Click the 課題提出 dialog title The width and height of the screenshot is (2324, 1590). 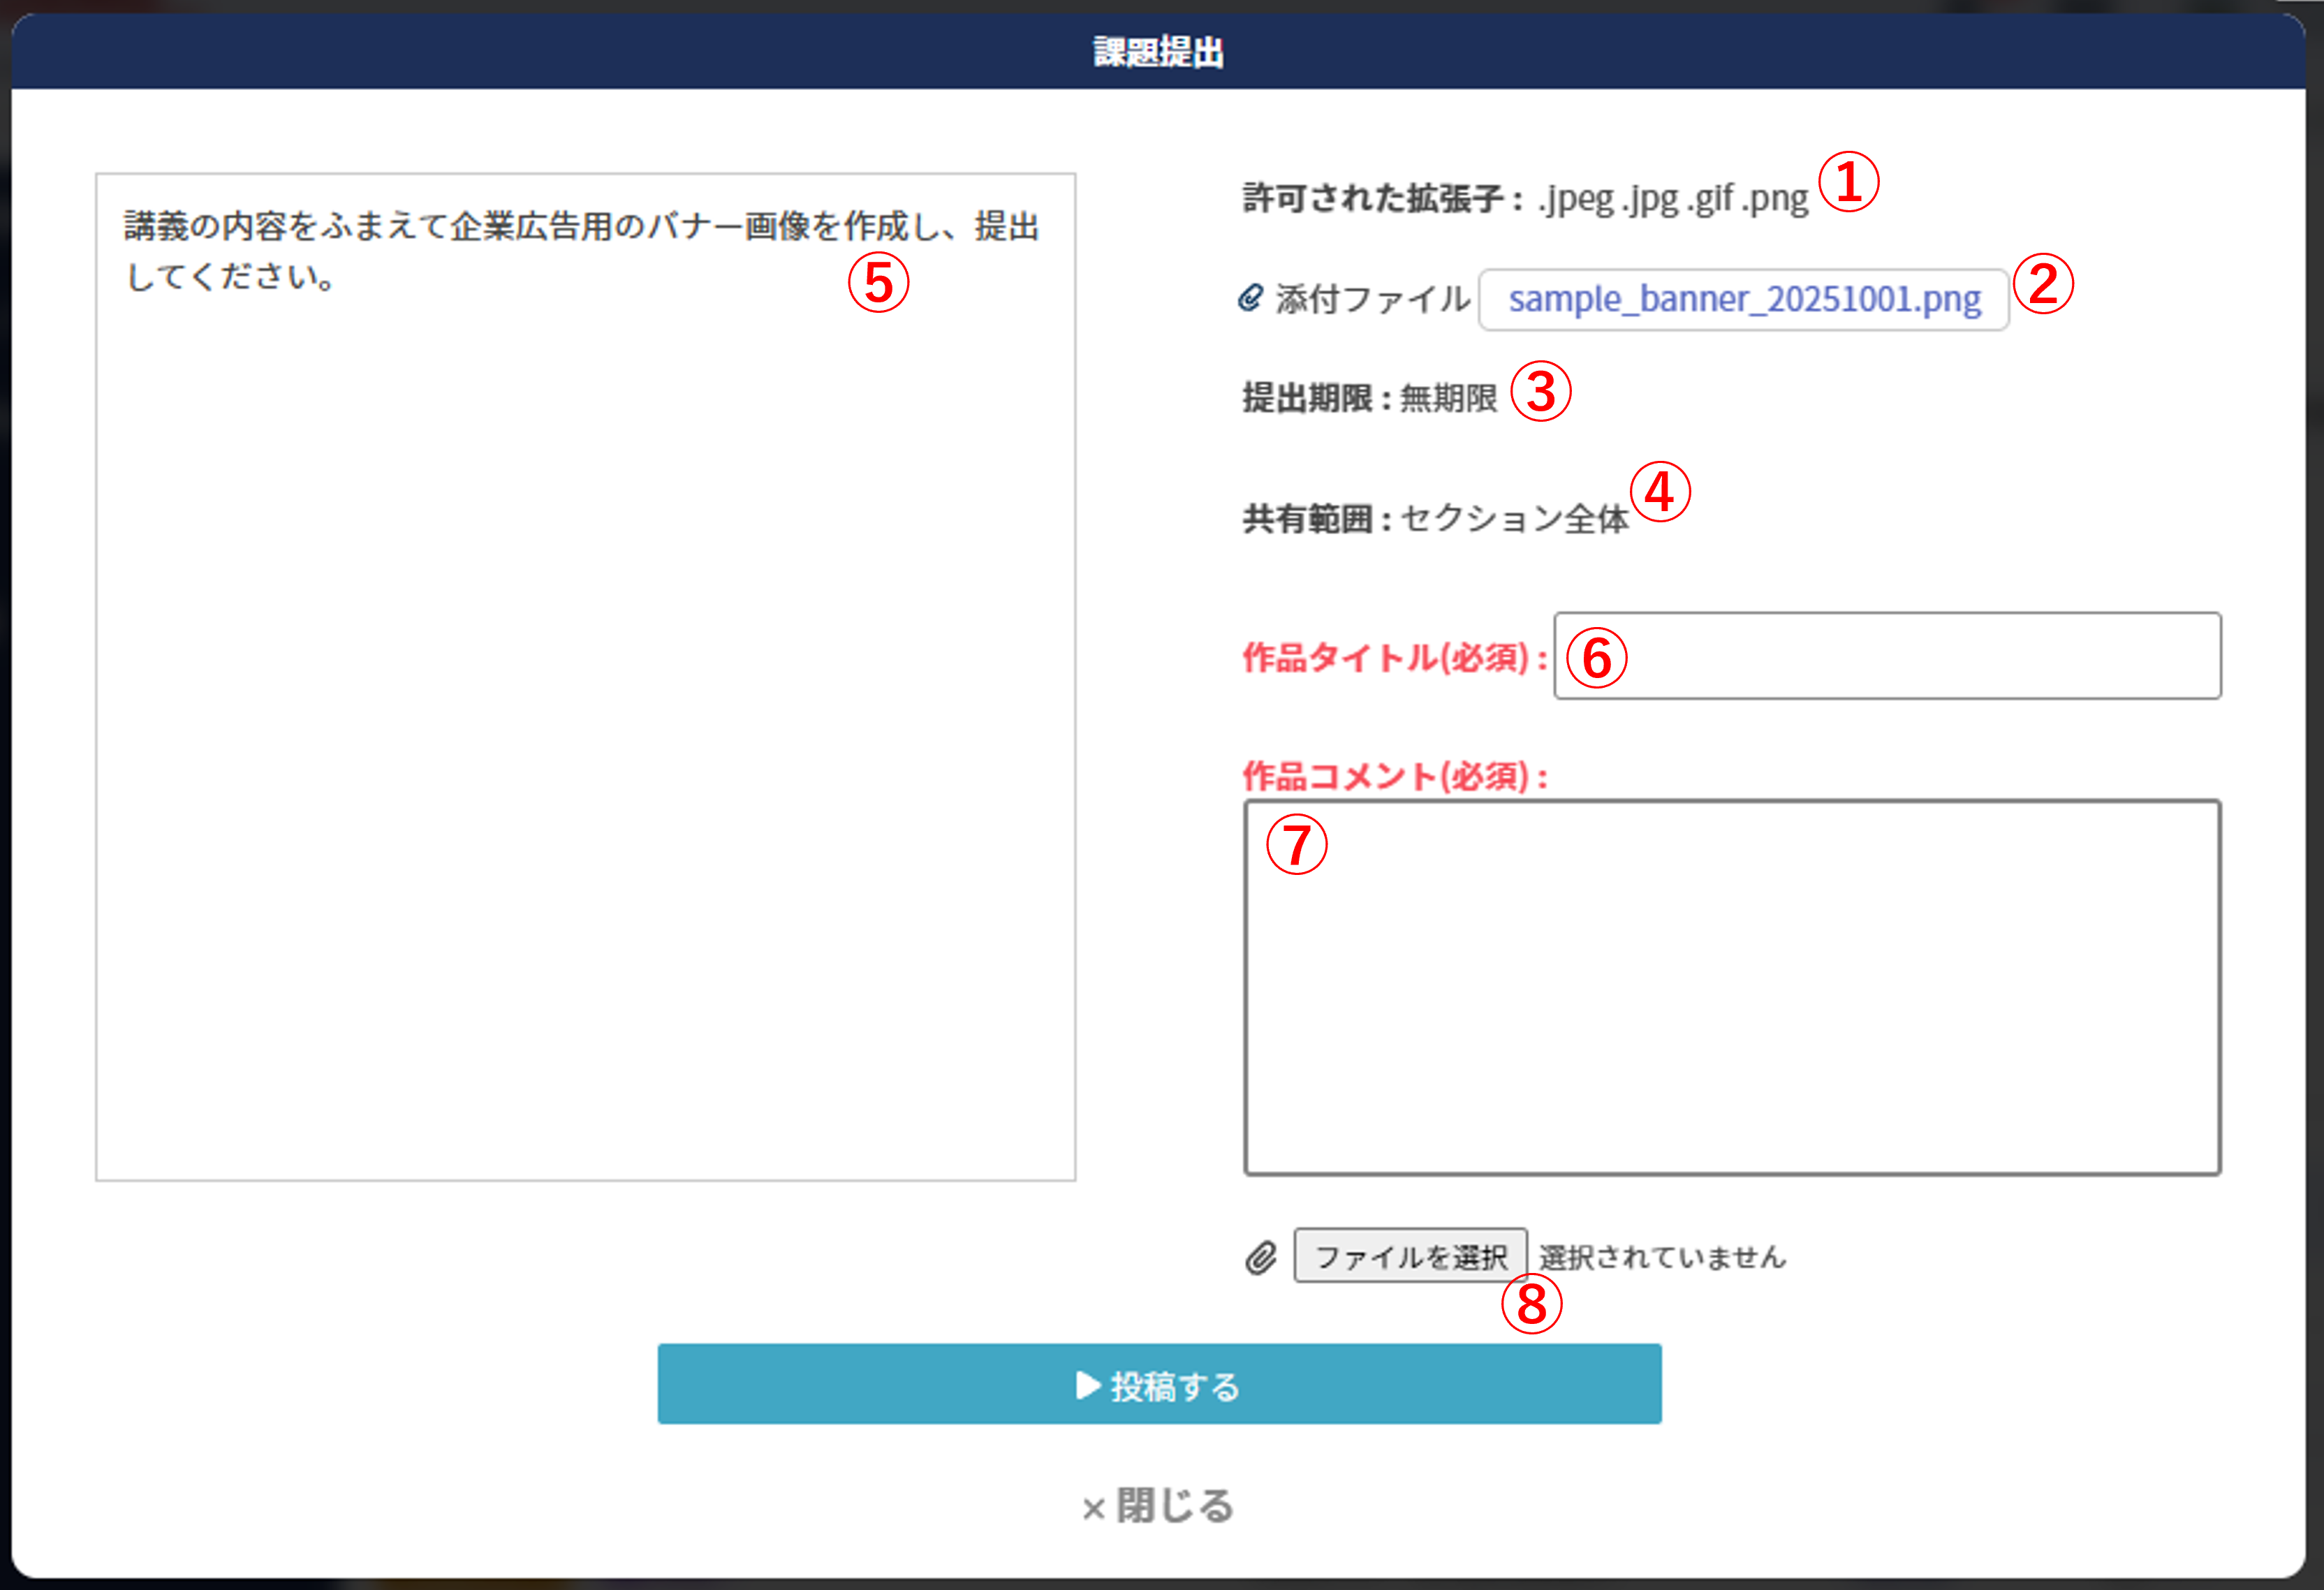[1158, 52]
